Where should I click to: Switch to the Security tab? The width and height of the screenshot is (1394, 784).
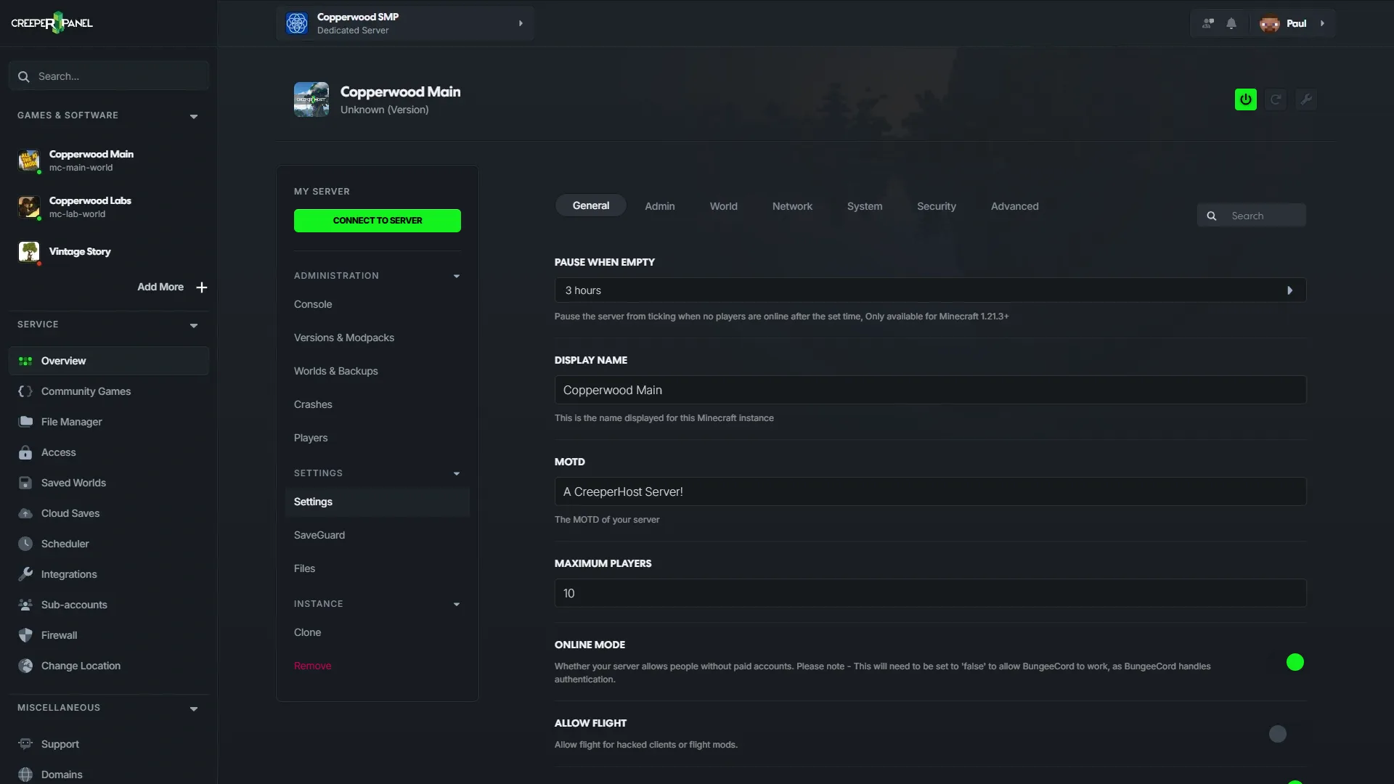coord(936,206)
